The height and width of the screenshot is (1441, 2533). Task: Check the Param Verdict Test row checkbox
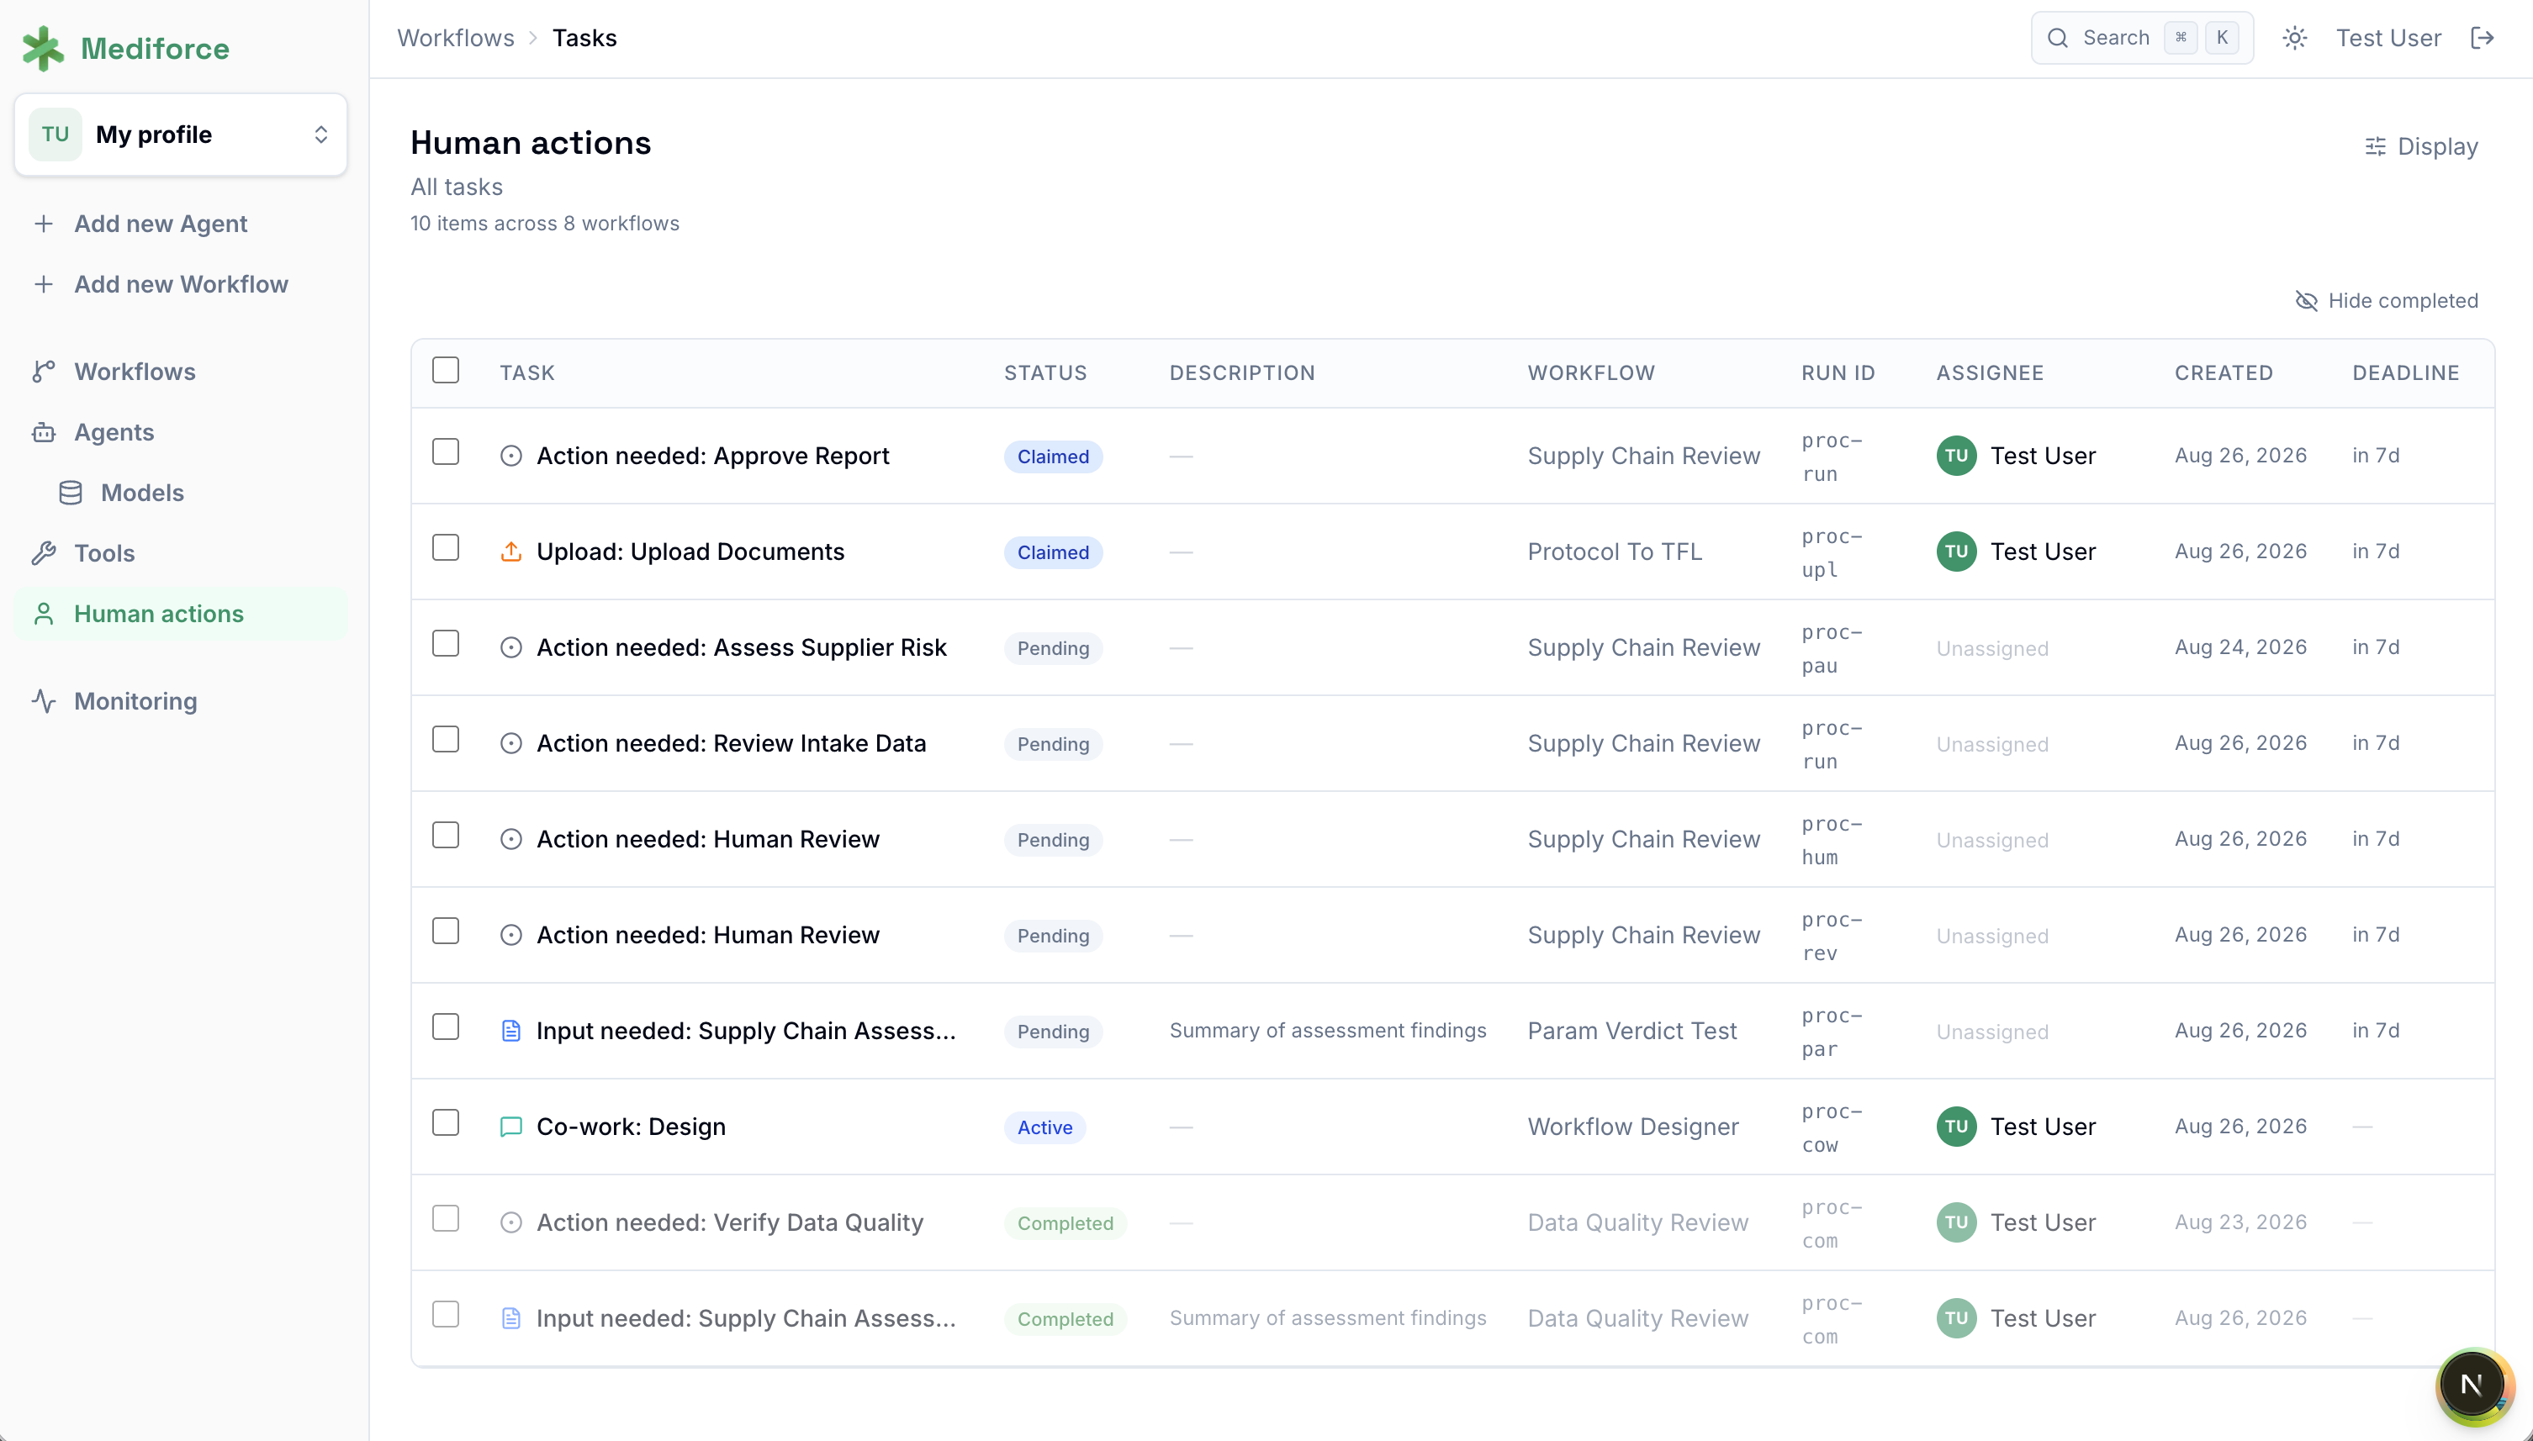446,1027
